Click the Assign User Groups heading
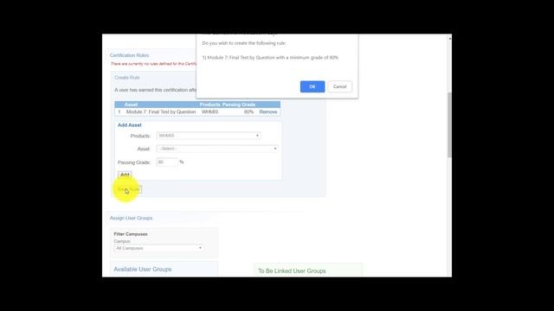Viewport: 554px width, 311px height. (131, 219)
